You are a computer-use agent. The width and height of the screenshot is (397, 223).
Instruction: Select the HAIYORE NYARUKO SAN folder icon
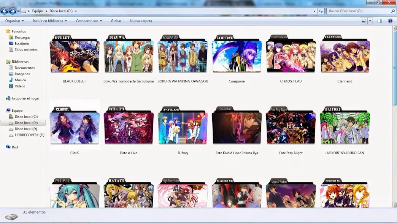click(345, 125)
